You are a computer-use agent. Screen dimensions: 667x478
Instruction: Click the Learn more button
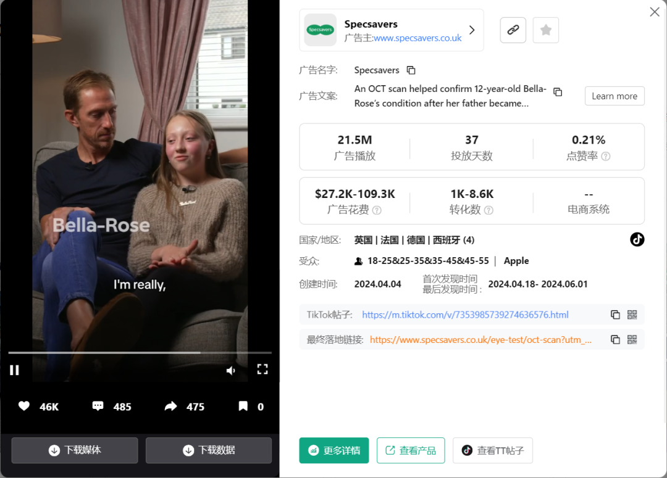615,96
